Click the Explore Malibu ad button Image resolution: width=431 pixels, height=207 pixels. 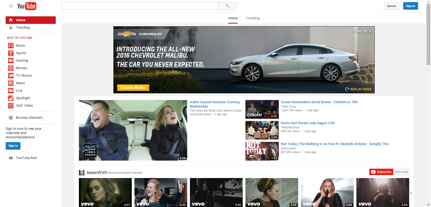tap(133, 88)
